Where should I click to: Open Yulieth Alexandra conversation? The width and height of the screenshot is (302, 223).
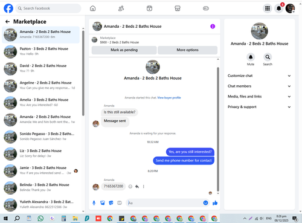41,204
